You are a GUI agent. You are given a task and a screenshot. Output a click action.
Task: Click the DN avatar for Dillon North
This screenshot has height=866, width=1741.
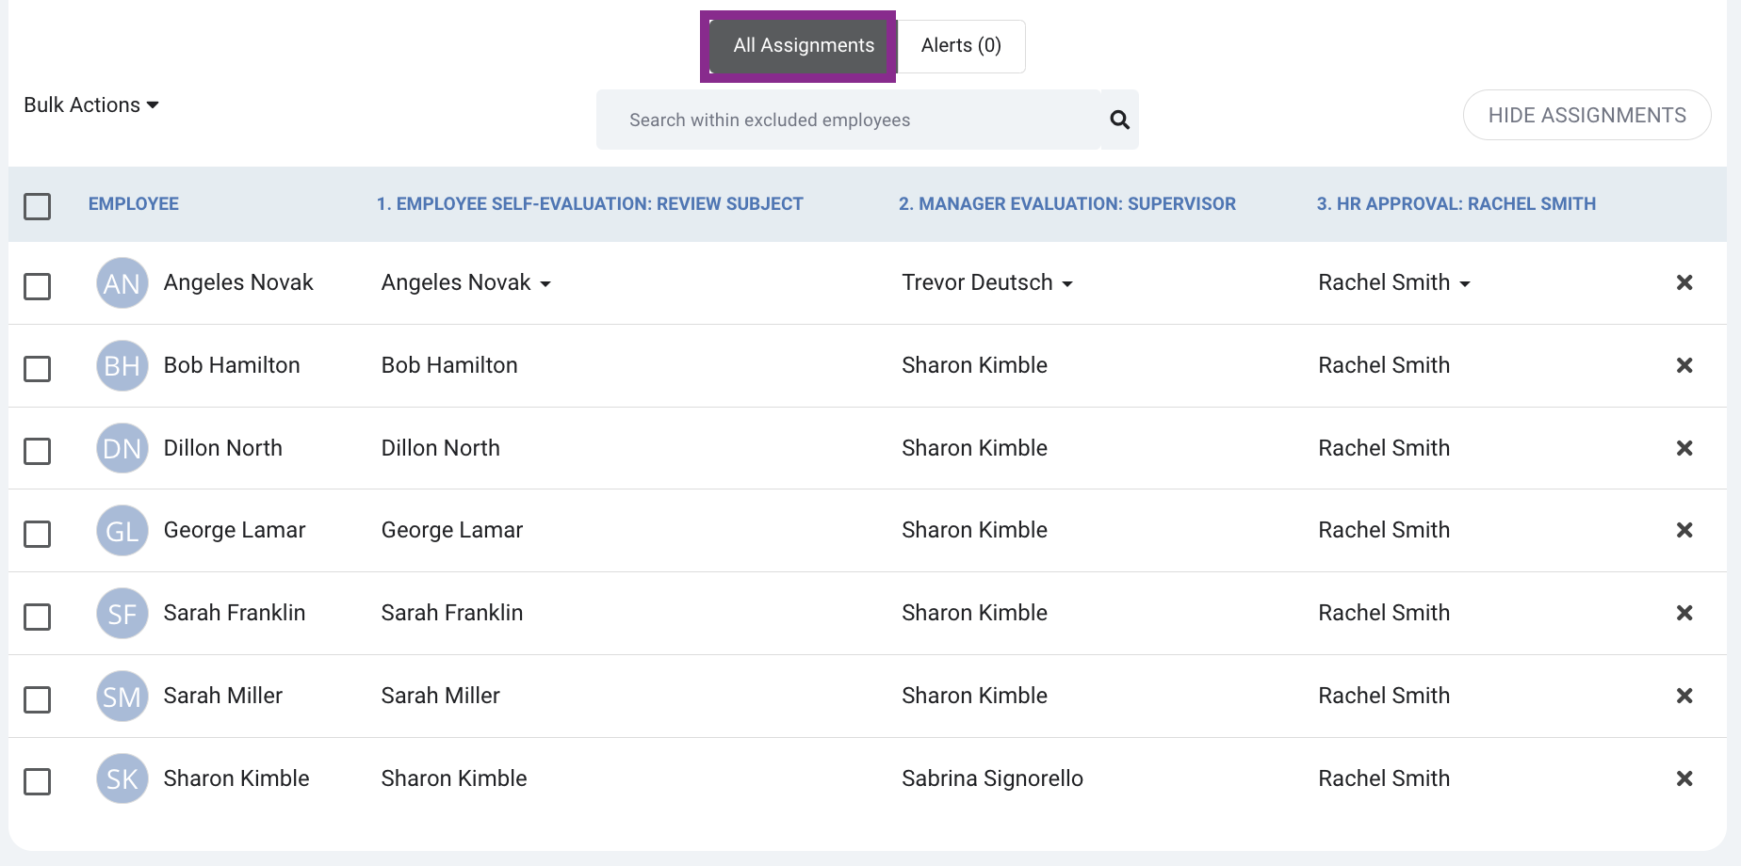pos(122,448)
